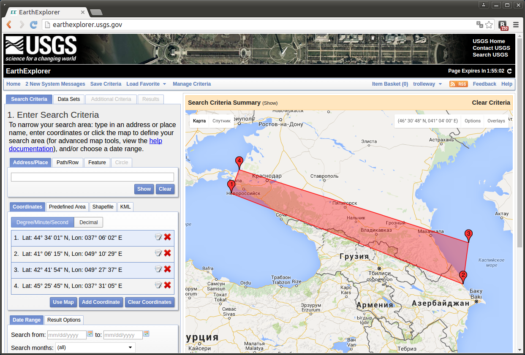Select the Date Range tab
525x355 pixels.
click(x=27, y=320)
